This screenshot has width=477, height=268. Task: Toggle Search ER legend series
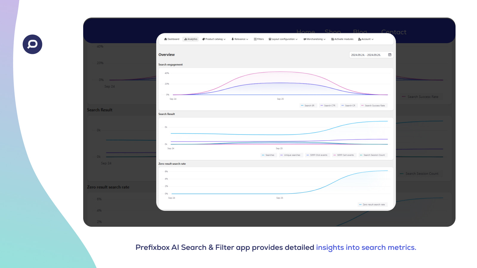pos(308,105)
